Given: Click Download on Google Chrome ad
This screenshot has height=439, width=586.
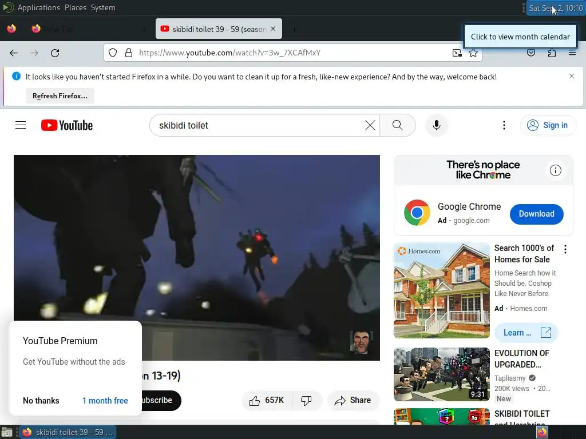Looking at the screenshot, I should 536,214.
